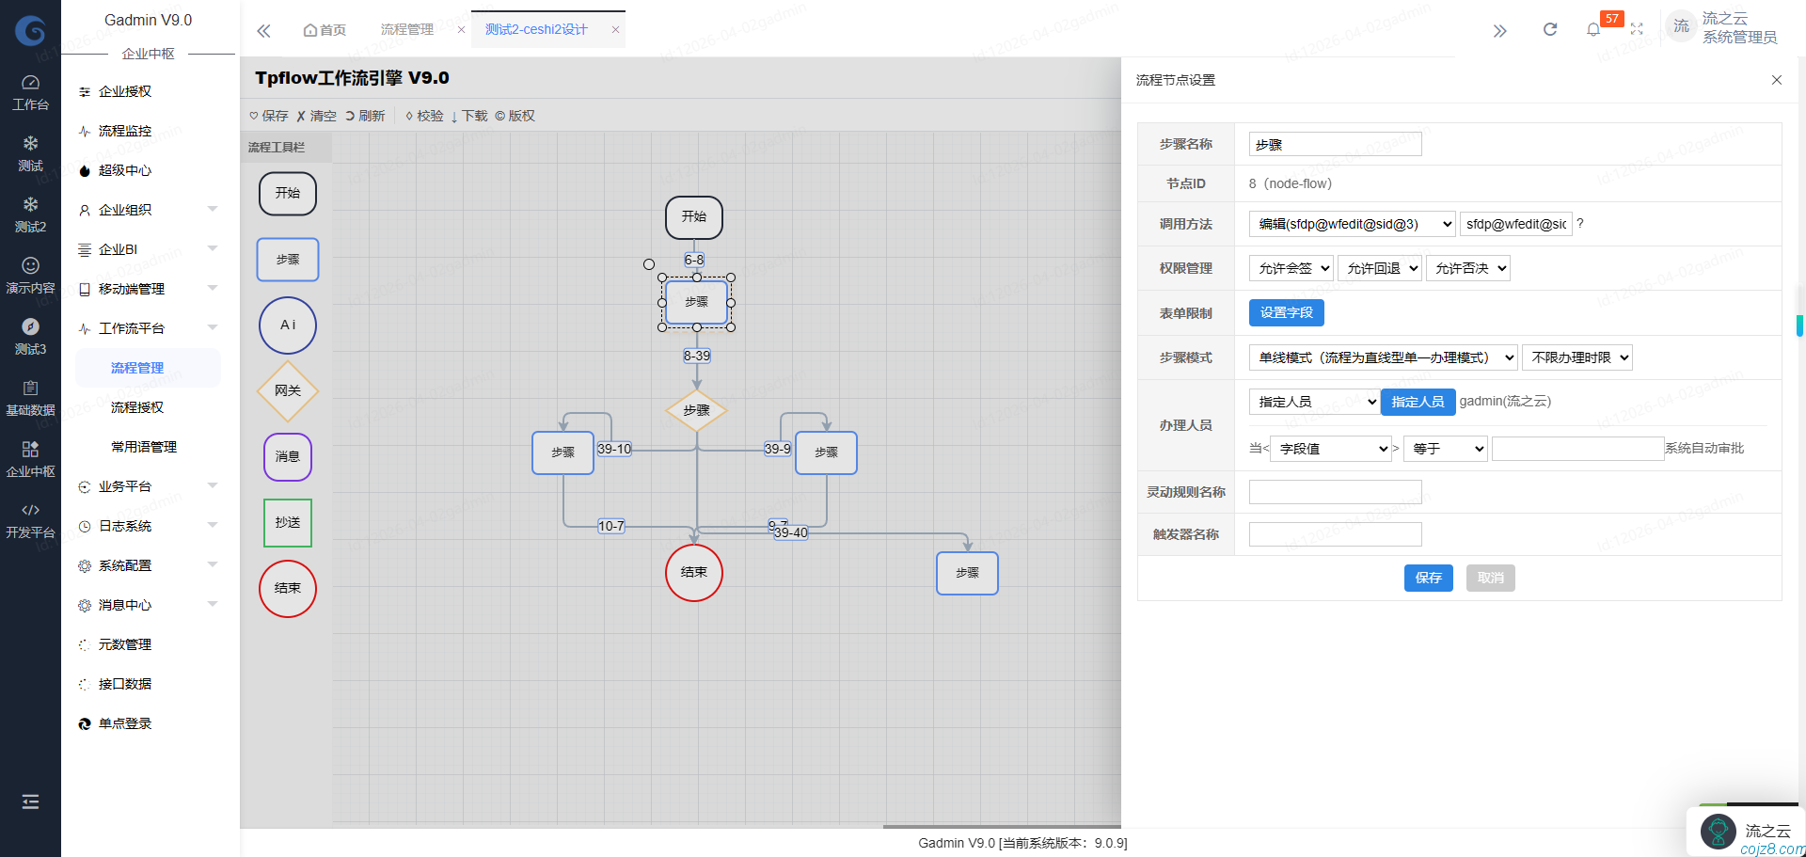This screenshot has height=857, width=1806.
Task: Expand the 企业组织 sidebar menu
Action: click(x=136, y=210)
